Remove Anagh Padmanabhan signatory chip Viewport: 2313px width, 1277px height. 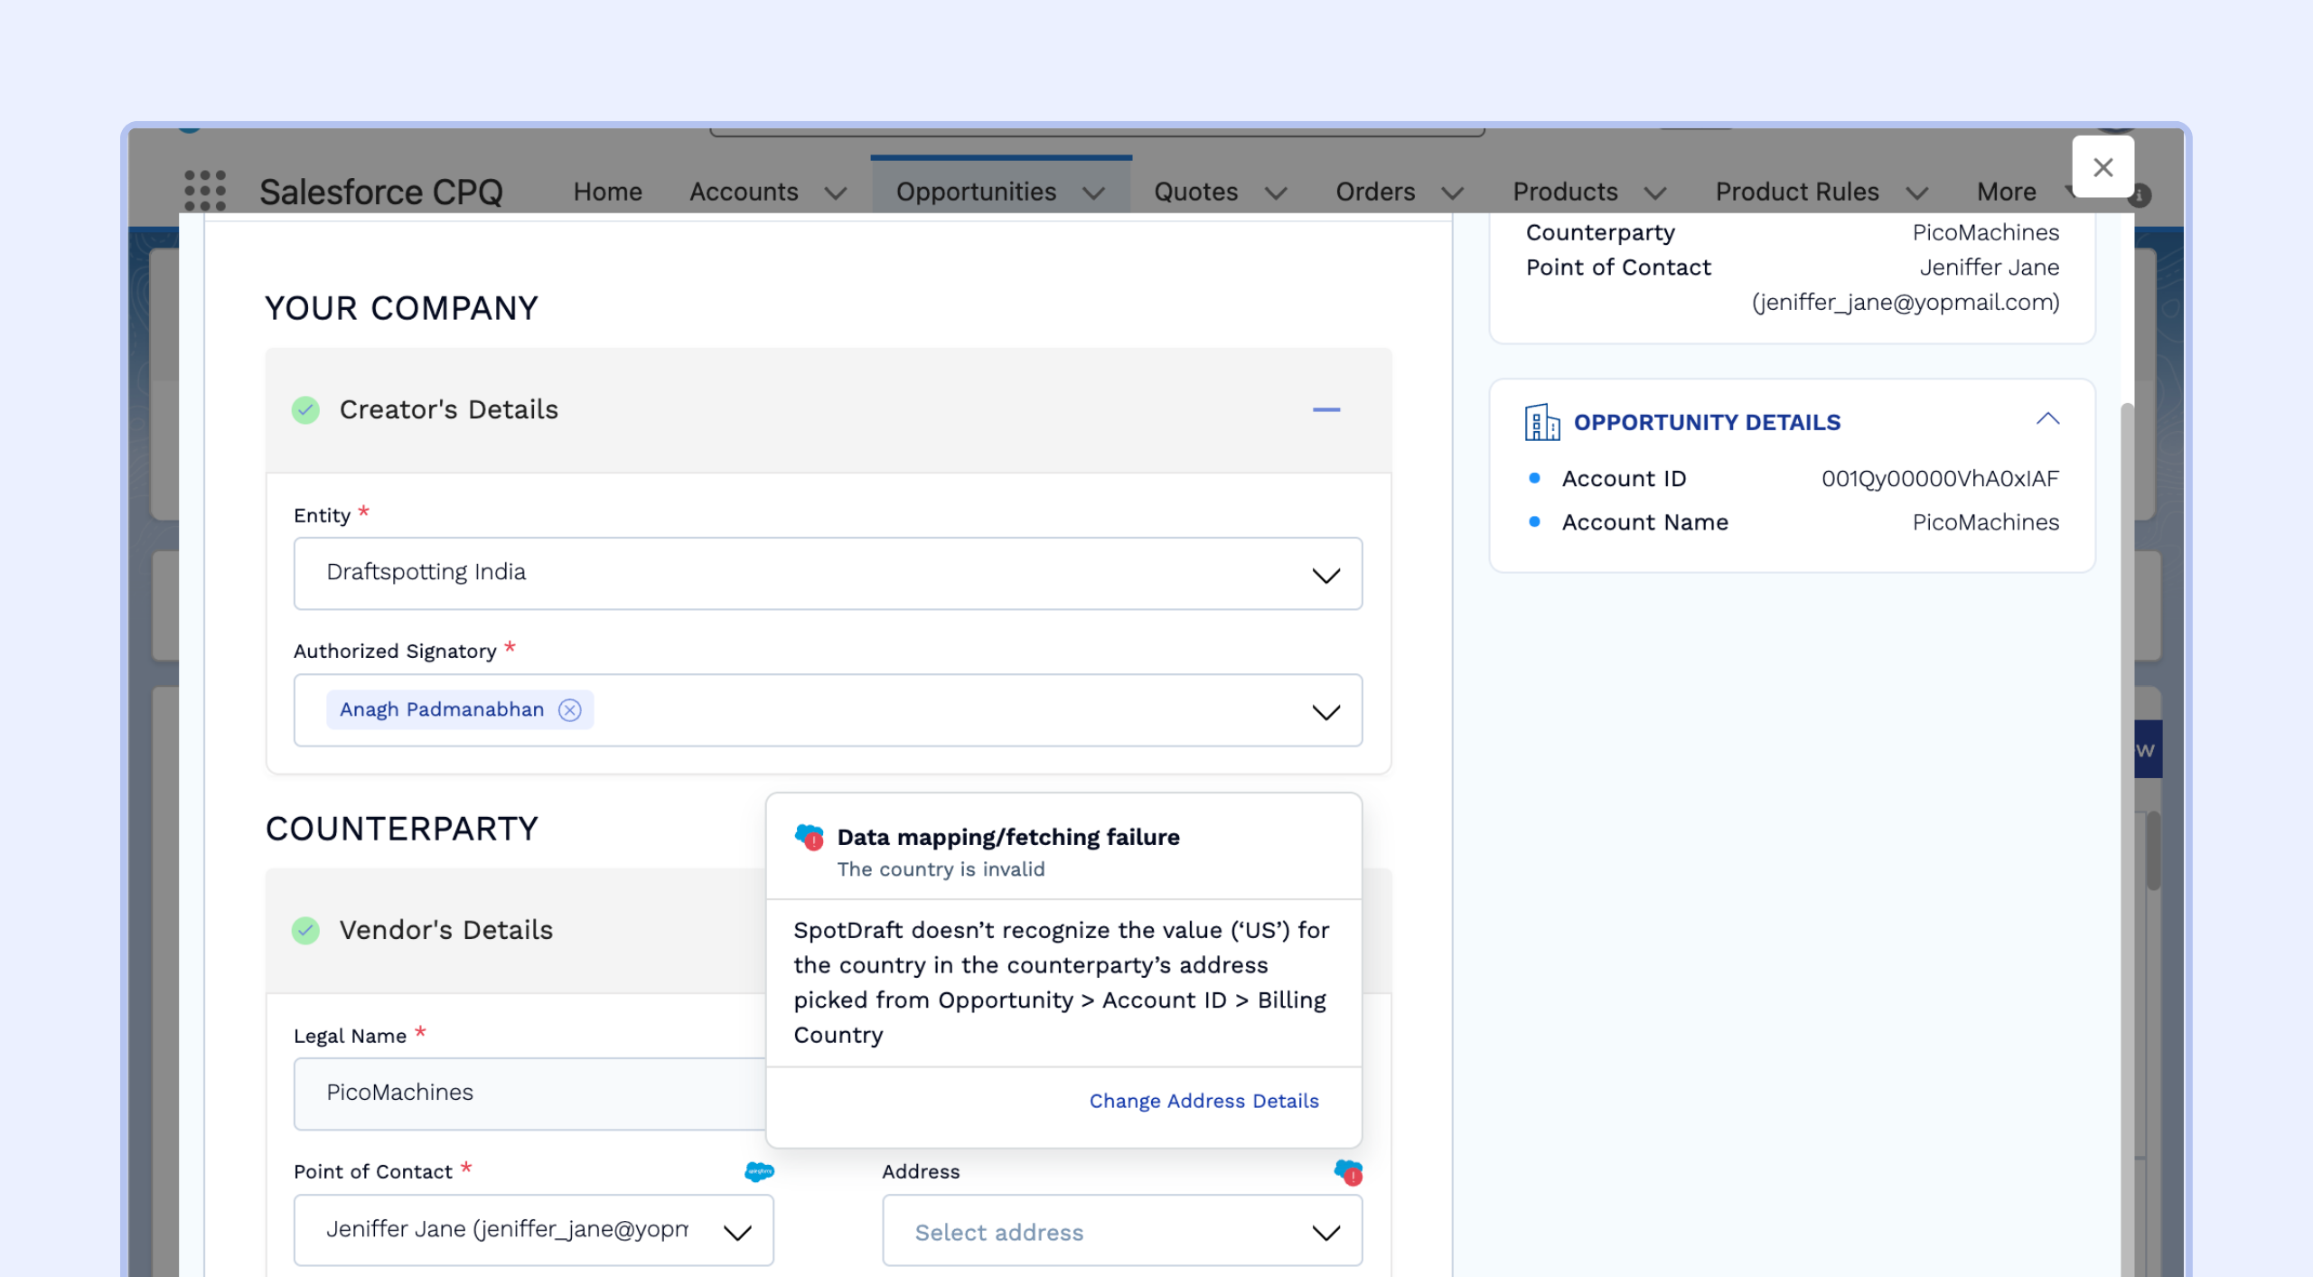(569, 709)
